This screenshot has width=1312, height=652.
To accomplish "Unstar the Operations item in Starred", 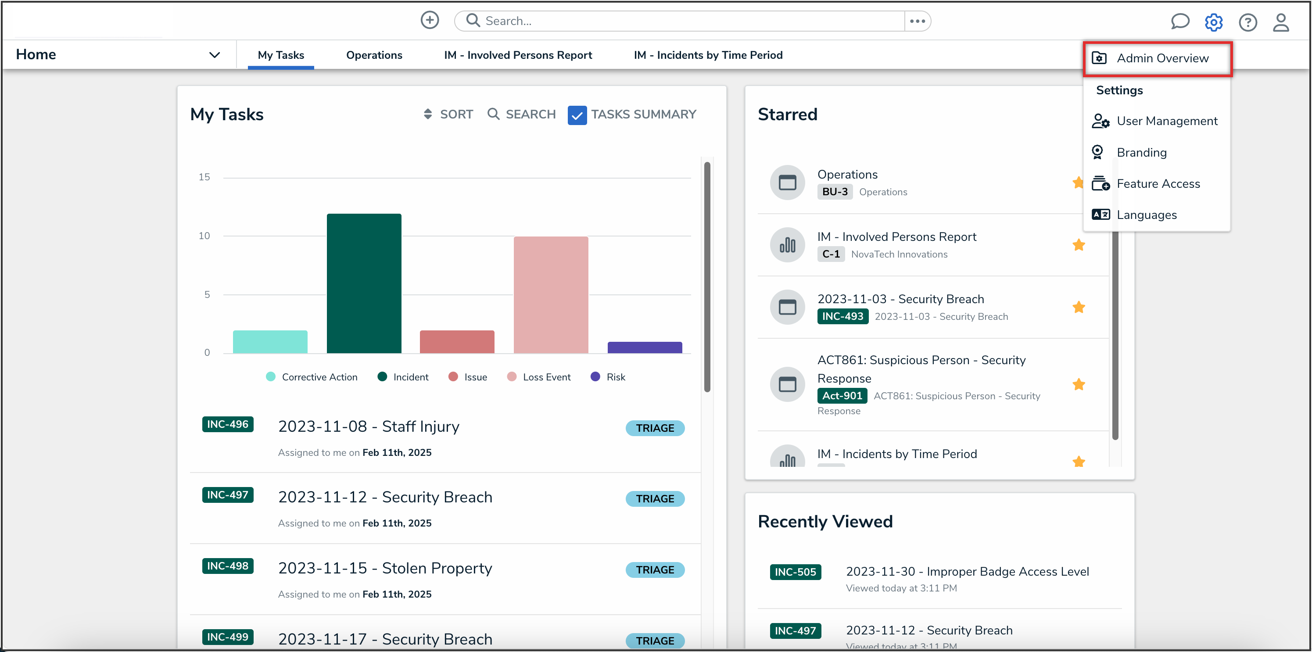I will point(1079,183).
